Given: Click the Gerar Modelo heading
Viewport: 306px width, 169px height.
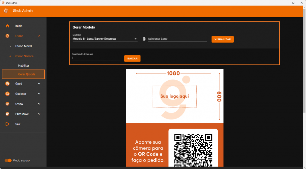Looking at the screenshot, I should 84,27.
